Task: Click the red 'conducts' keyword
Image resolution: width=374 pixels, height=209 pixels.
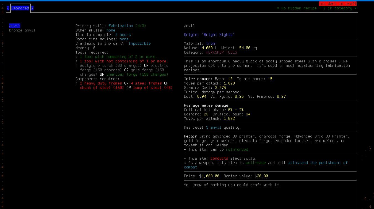Action: tap(219, 158)
